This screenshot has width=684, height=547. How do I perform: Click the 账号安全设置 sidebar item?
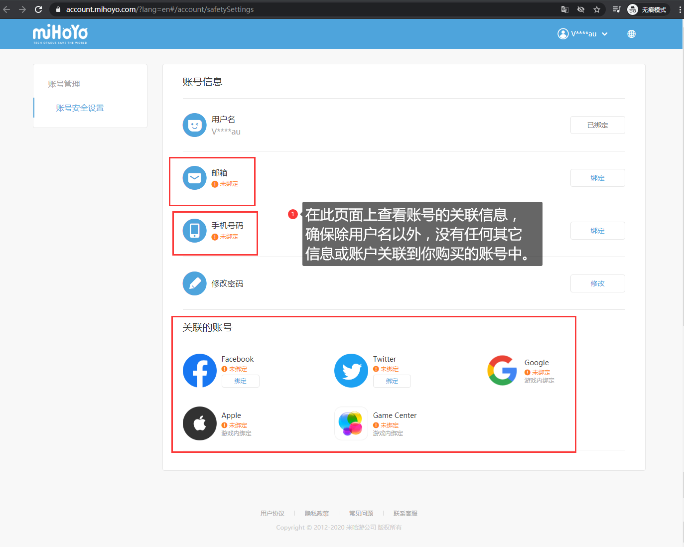point(80,108)
